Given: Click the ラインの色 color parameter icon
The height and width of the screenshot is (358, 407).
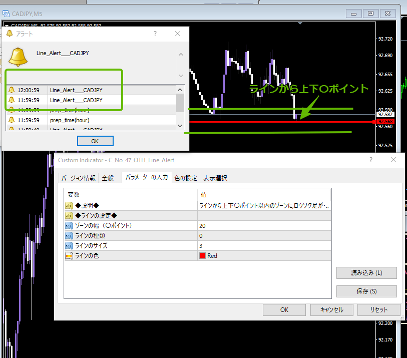Looking at the screenshot, I should click(69, 256).
